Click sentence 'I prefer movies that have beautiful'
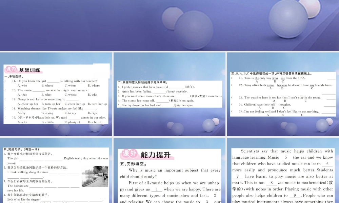This screenshot has height=203, width=339. [156, 87]
